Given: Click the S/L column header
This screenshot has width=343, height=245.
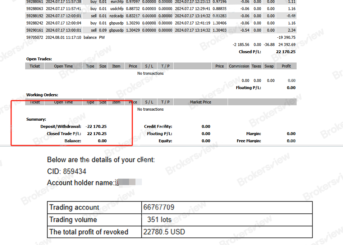Looking at the screenshot, I should [149, 66].
